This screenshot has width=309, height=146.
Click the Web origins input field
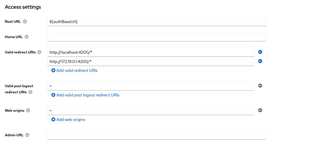click(151, 110)
